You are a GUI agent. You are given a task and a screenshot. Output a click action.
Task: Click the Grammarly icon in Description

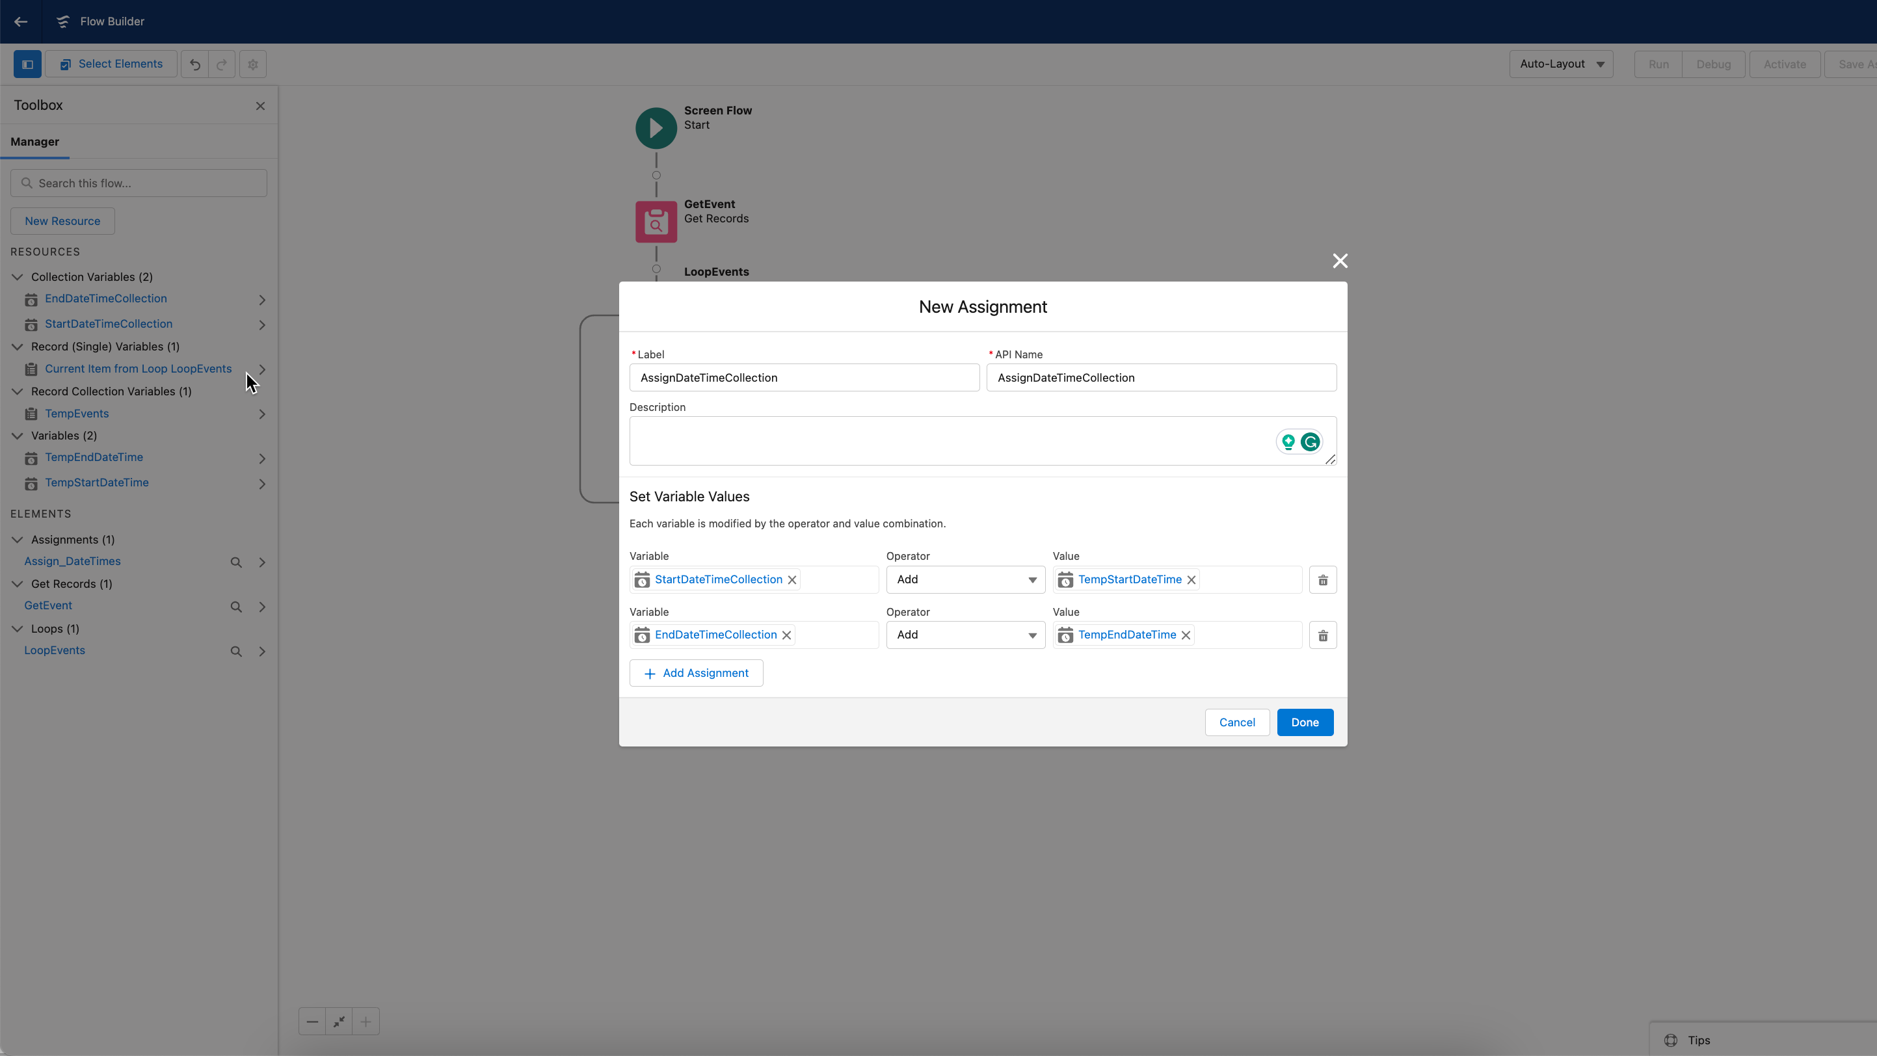tap(1310, 442)
